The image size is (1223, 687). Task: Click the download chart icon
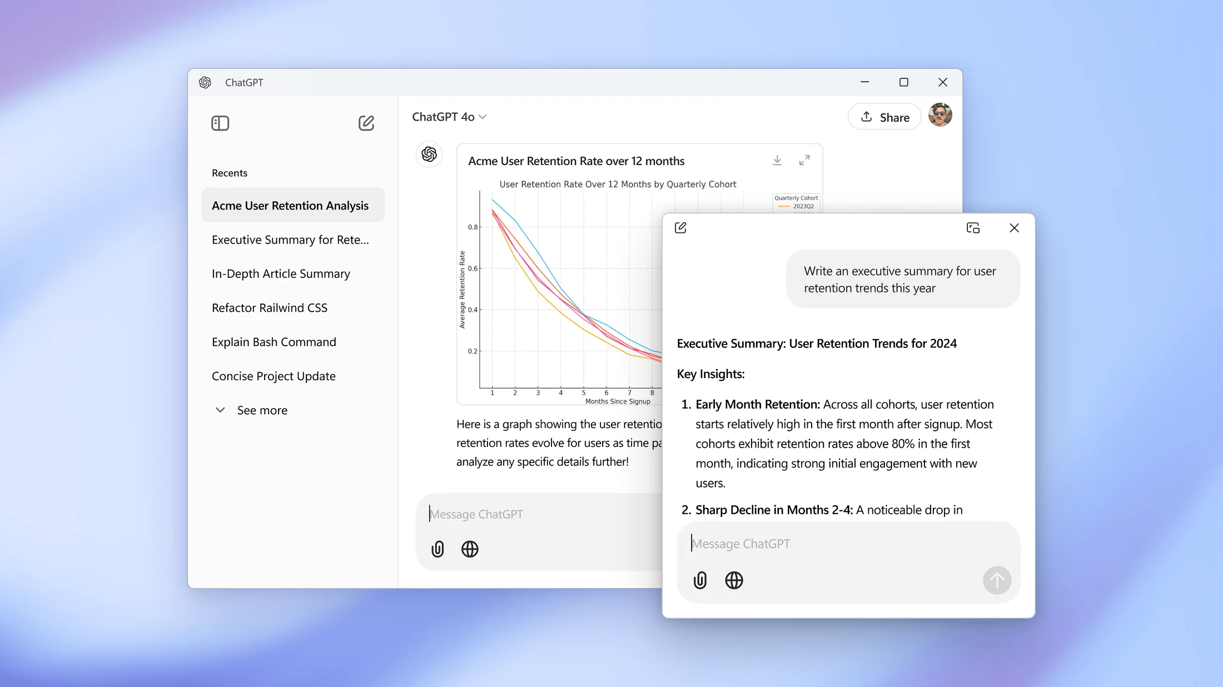[777, 160]
